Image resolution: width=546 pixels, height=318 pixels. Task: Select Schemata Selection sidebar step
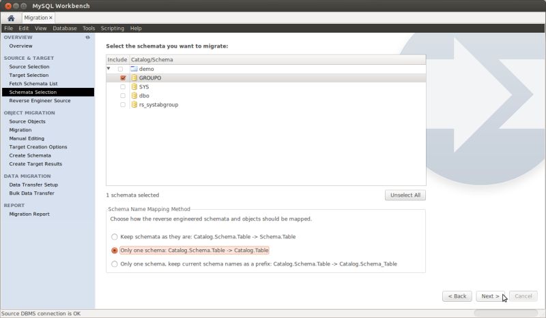point(48,92)
